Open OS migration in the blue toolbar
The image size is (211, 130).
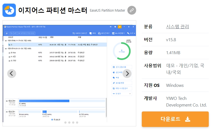[x=80, y=33]
